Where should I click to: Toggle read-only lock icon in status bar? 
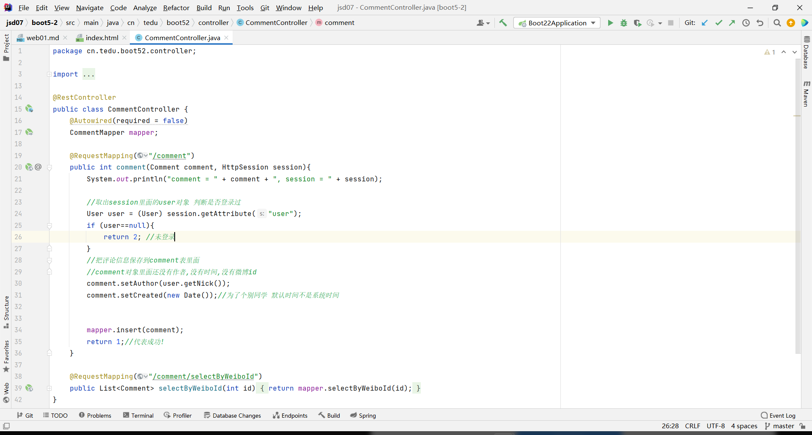pos(802,426)
